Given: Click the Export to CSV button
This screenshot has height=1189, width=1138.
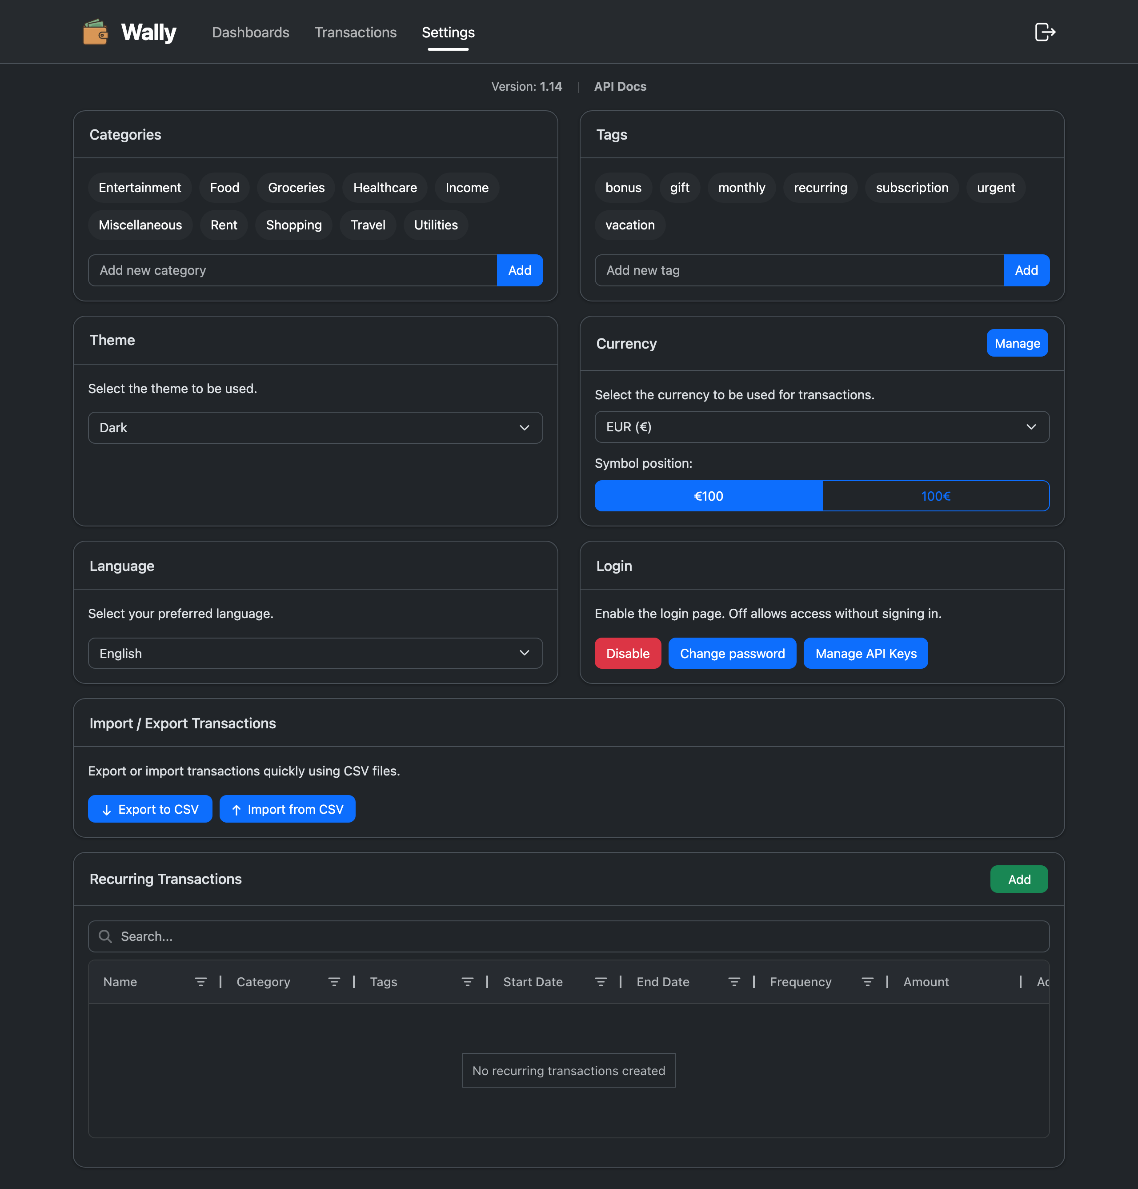Looking at the screenshot, I should (150, 809).
